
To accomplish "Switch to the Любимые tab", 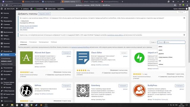I will [x=54, y=42].
